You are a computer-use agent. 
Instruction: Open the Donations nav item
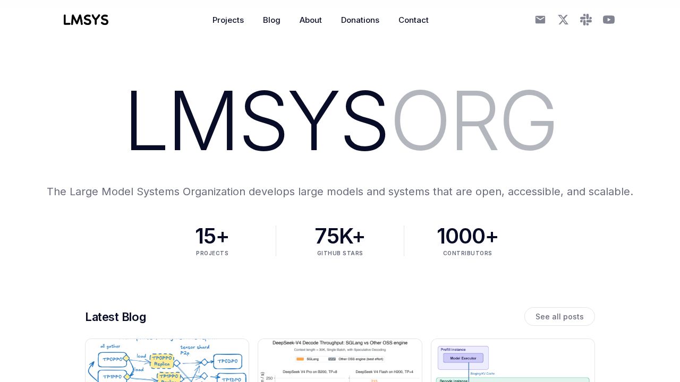pos(360,20)
